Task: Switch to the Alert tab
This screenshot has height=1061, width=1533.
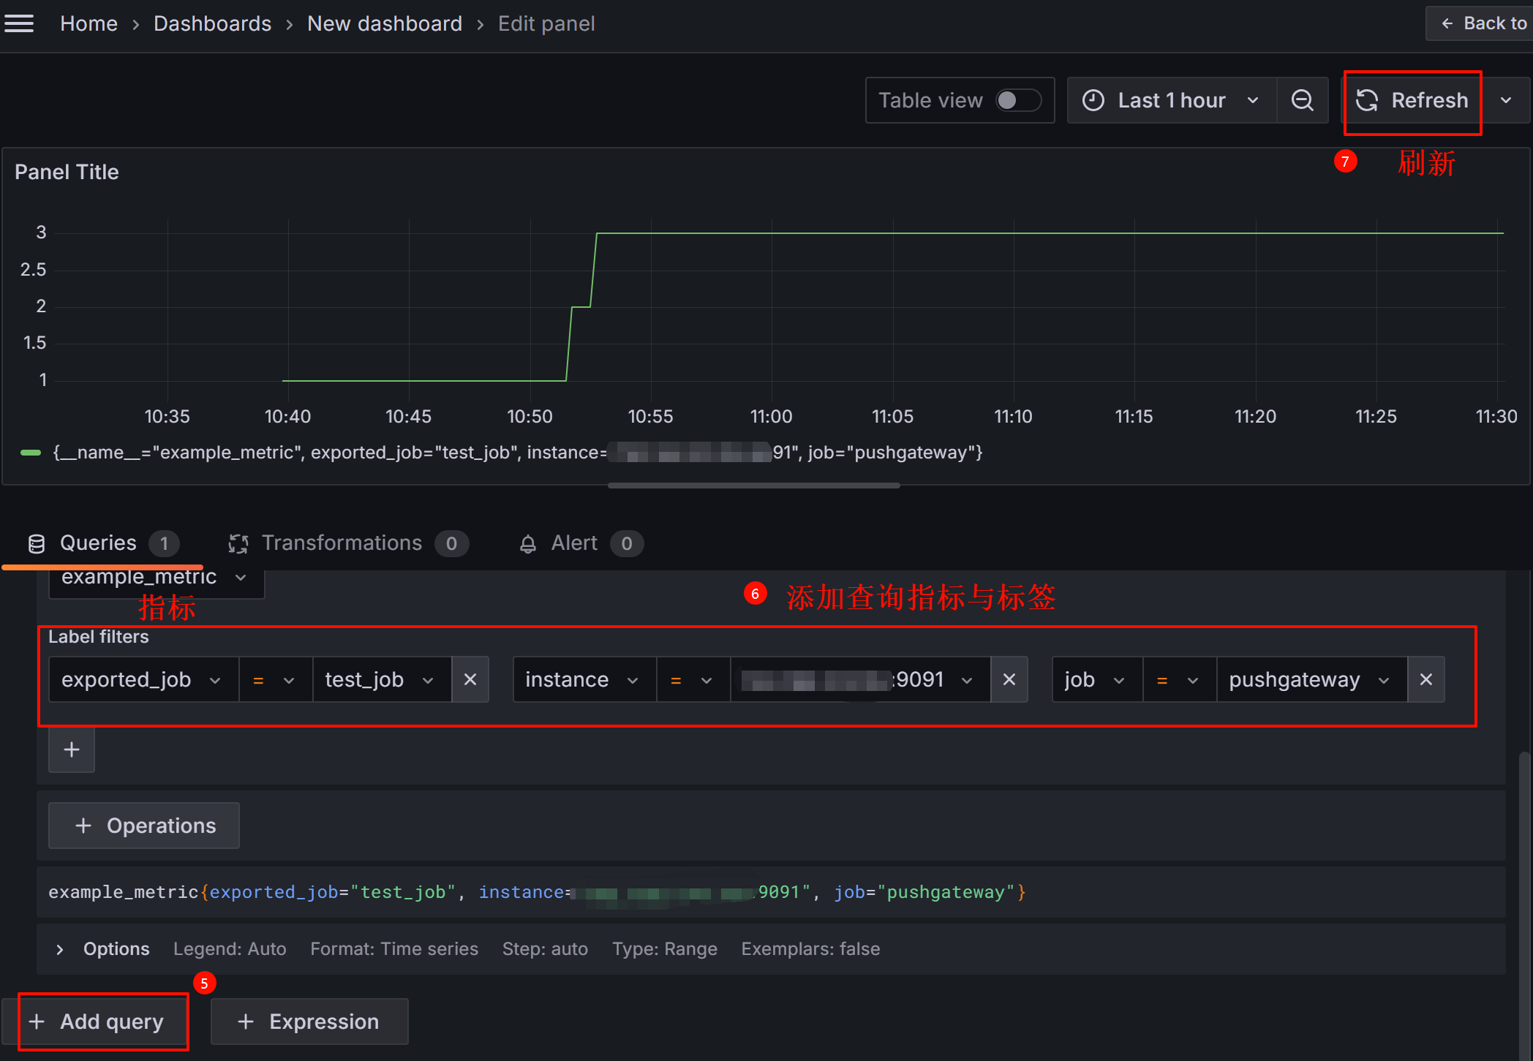Action: click(x=574, y=543)
